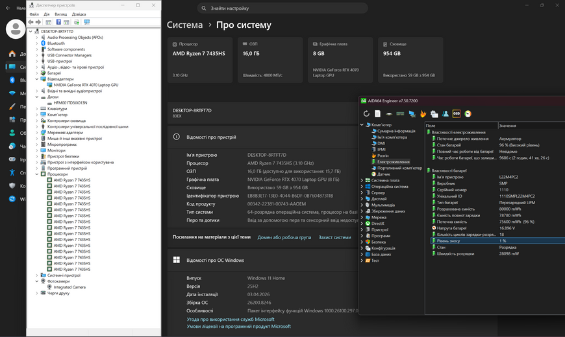Viewport: 565px width, 337px height.
Task: Click Відомості про ОС Windows section header
Action: (263, 260)
